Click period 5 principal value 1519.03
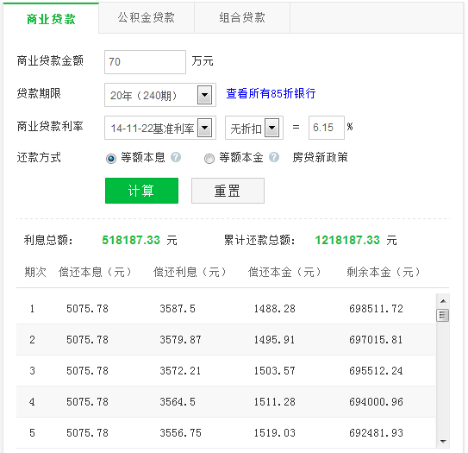468x453 pixels. click(275, 432)
